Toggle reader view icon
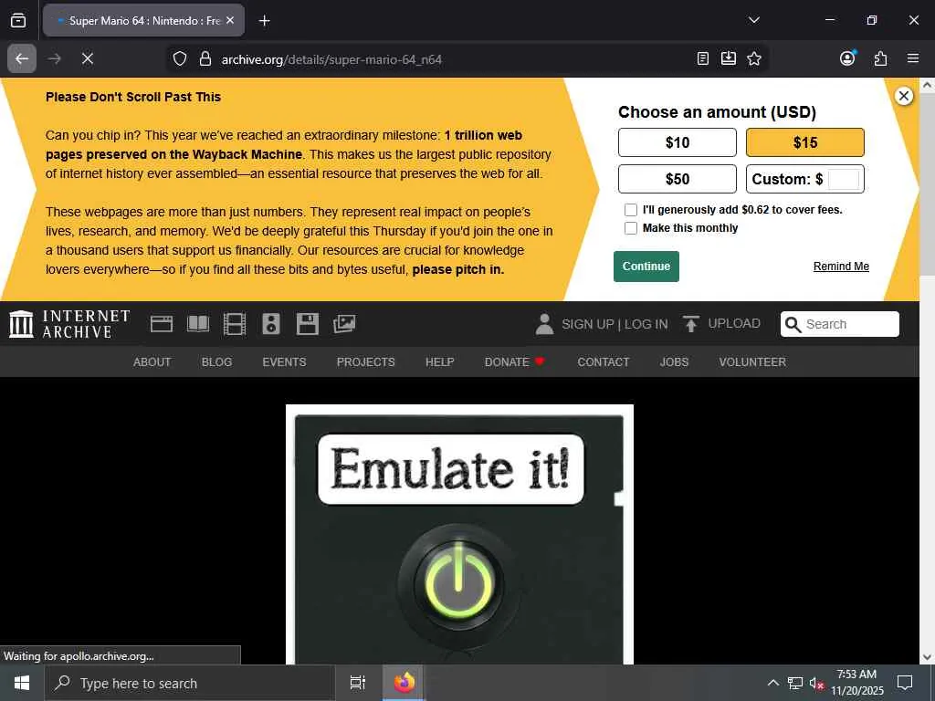 [702, 58]
